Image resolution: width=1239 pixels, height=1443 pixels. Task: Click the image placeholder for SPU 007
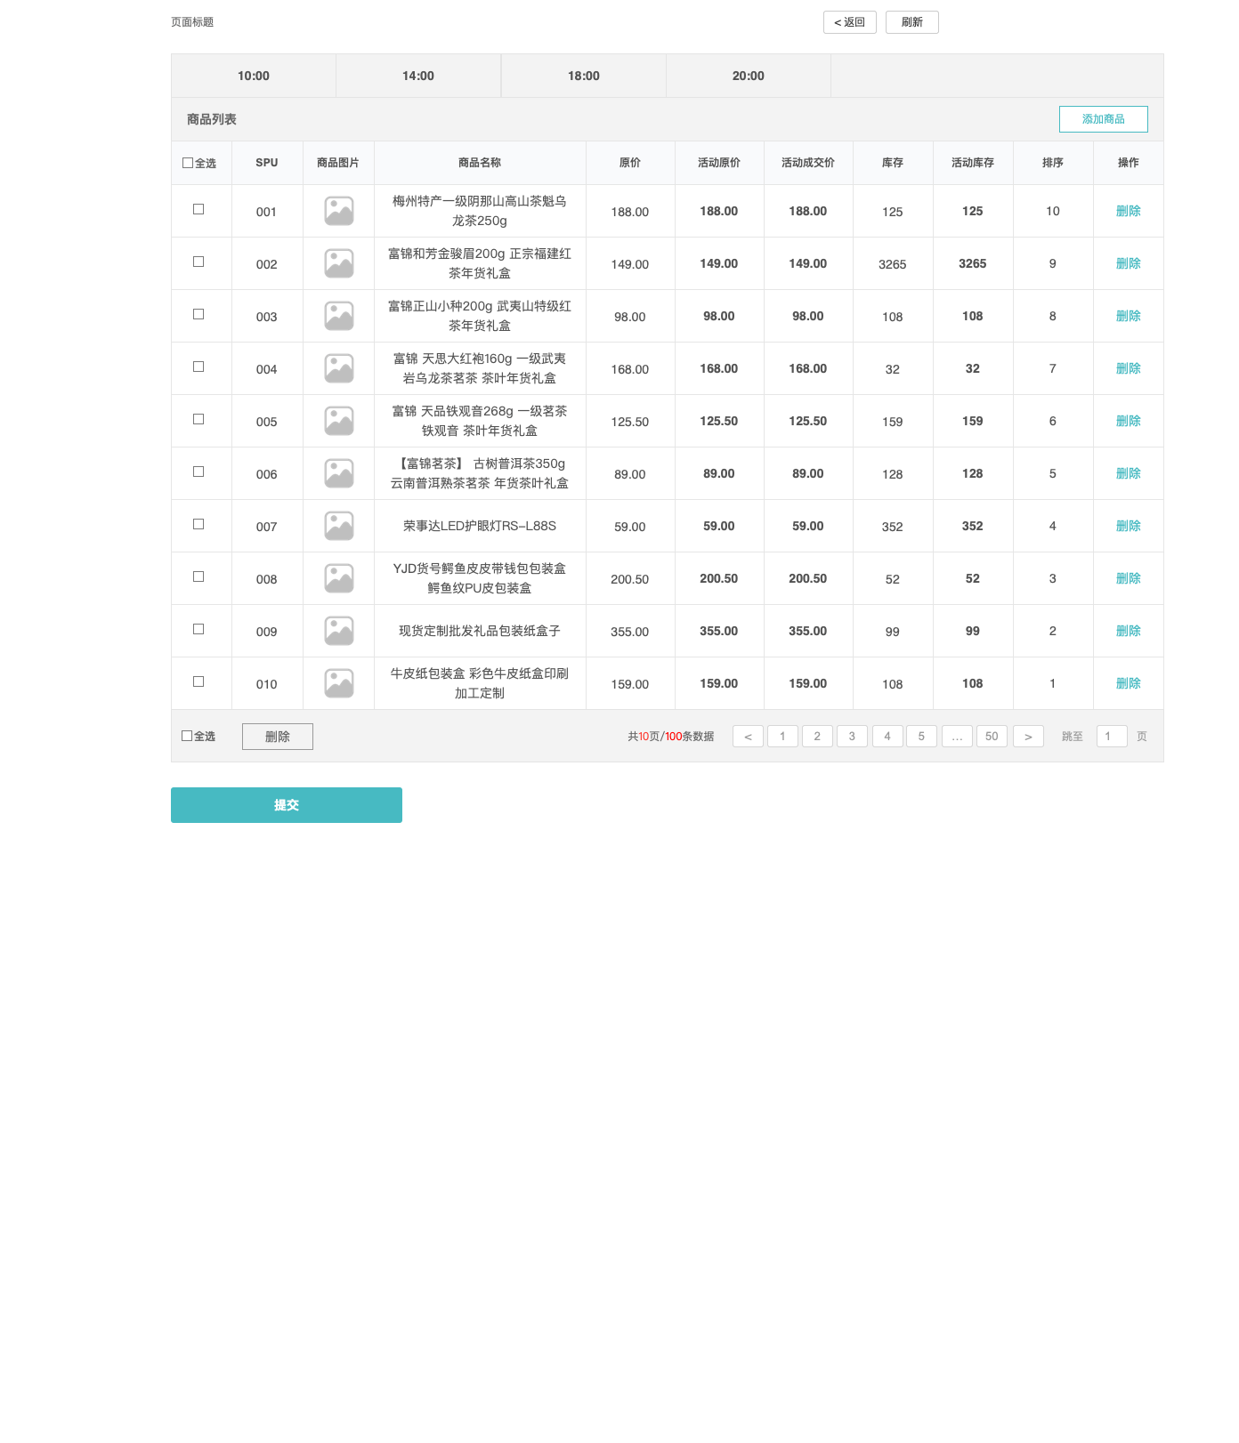[x=339, y=526]
